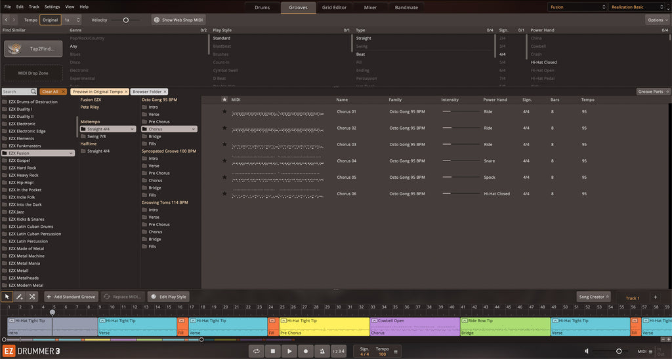
Task: Click the star icon beside Chorus 01
Action: [x=224, y=112]
